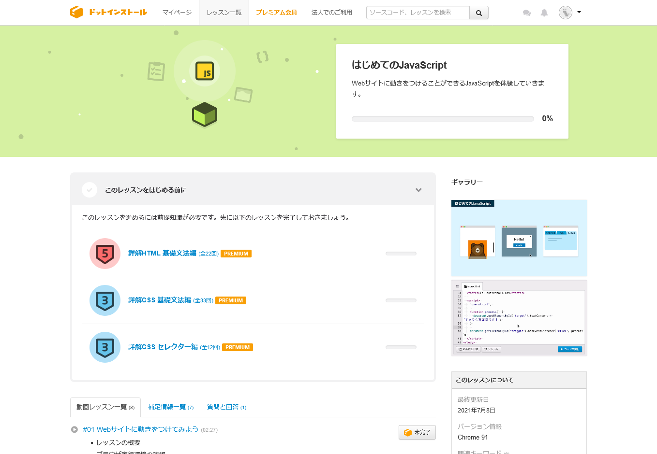The width and height of the screenshot is (657, 454).
Task: Play lesson #01 video icon
Action: (x=75, y=429)
